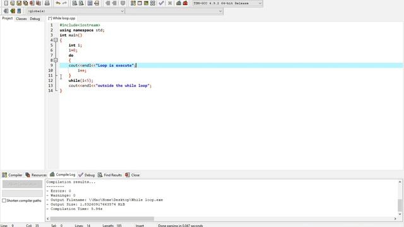Image resolution: width=404 pixels, height=227 pixels.
Task: Click compile log scroll left arrow
Action: pyautogui.click(x=48, y=219)
